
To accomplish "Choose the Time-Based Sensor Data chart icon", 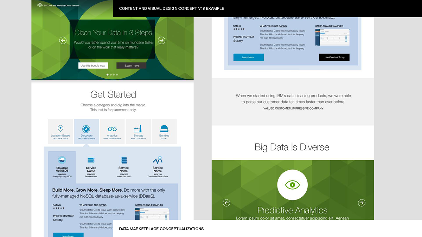I will tap(158, 160).
